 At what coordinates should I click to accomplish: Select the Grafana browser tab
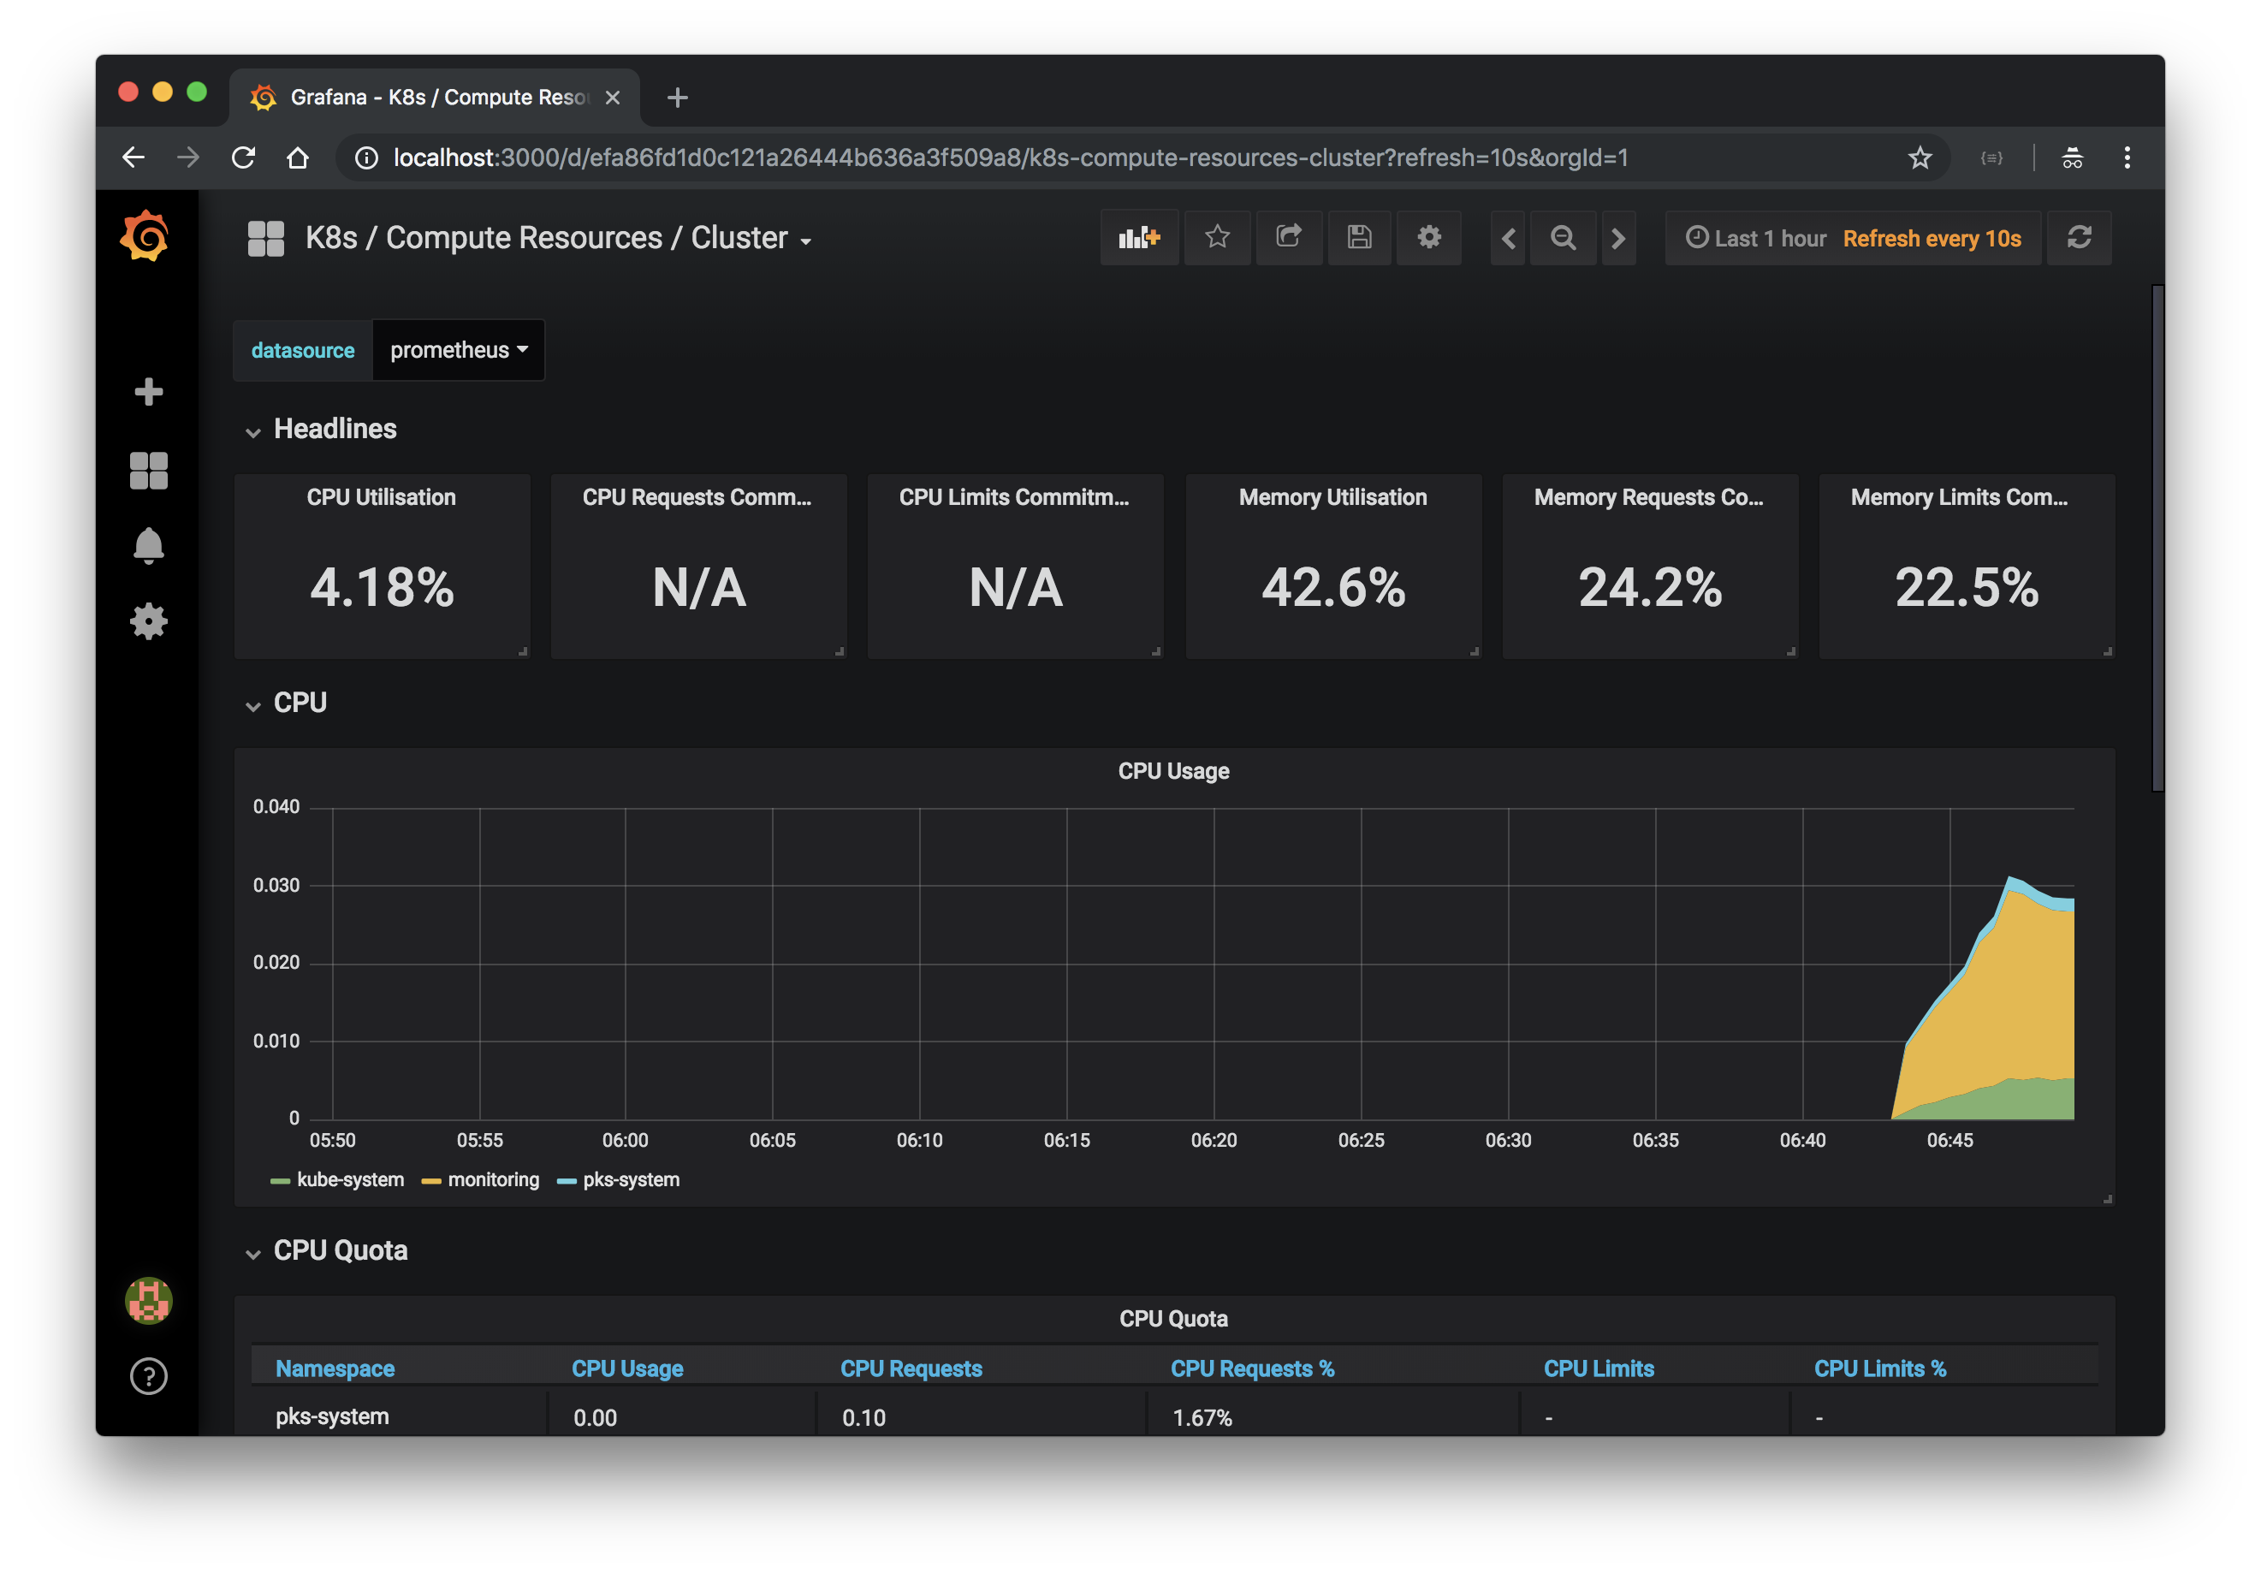433,97
